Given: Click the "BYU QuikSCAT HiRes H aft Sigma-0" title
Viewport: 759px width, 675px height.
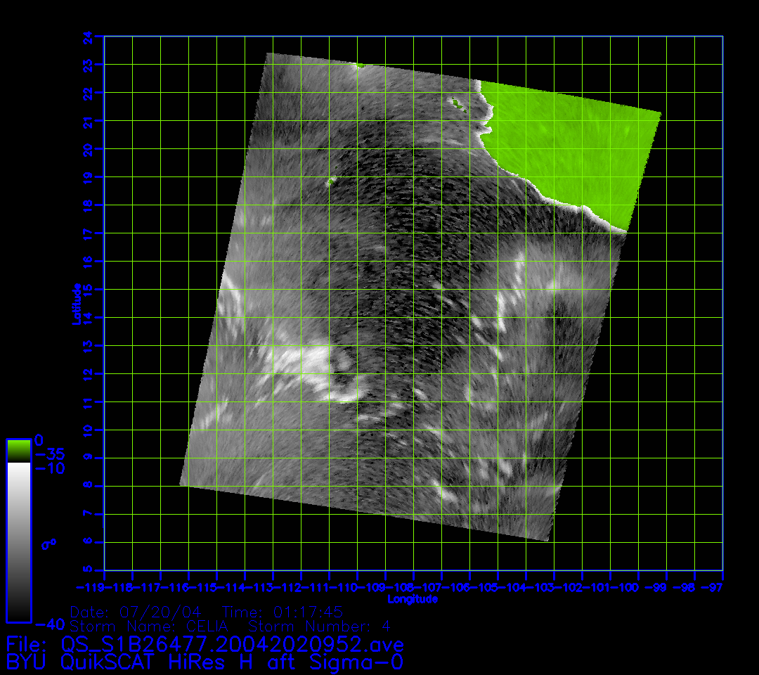Looking at the screenshot, I should click(205, 662).
